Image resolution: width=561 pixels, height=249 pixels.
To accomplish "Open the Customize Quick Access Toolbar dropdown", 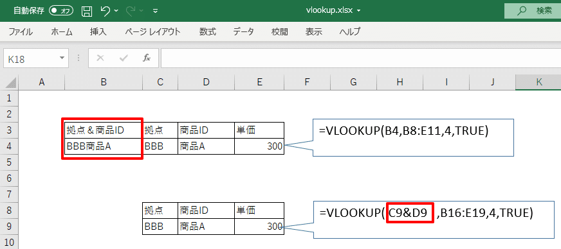I will [x=155, y=11].
